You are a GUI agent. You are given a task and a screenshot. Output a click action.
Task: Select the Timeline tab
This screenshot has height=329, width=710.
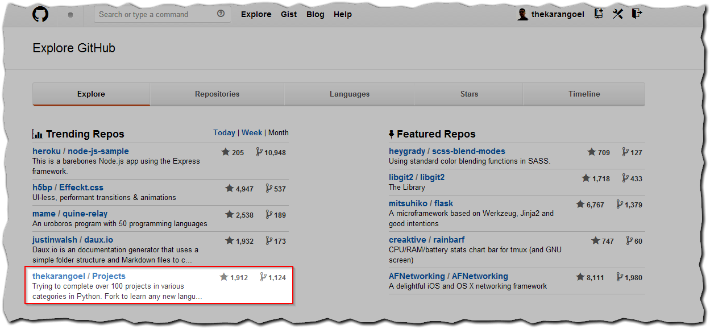click(x=584, y=94)
